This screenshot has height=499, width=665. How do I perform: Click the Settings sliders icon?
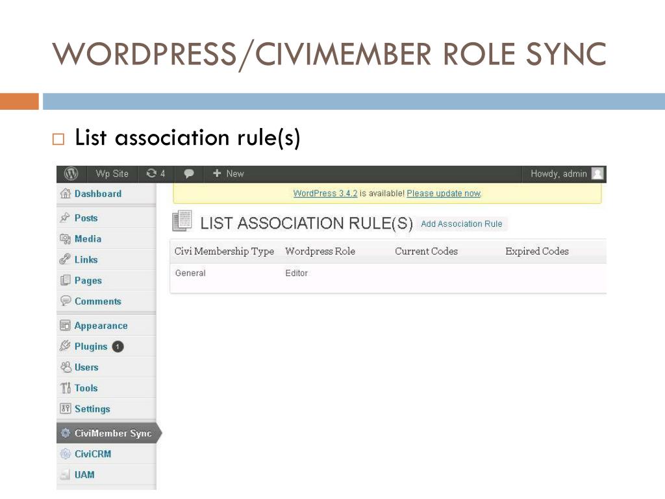click(66, 409)
